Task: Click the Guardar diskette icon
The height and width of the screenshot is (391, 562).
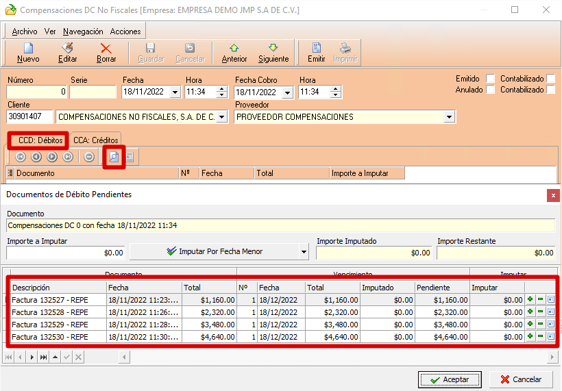Action: pyautogui.click(x=151, y=48)
